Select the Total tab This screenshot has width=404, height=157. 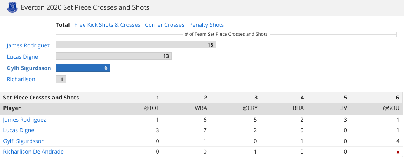[63, 25]
